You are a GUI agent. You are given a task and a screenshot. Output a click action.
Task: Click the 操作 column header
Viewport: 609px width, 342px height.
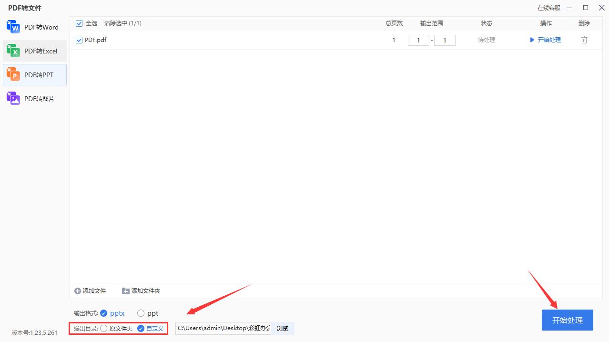(x=546, y=23)
